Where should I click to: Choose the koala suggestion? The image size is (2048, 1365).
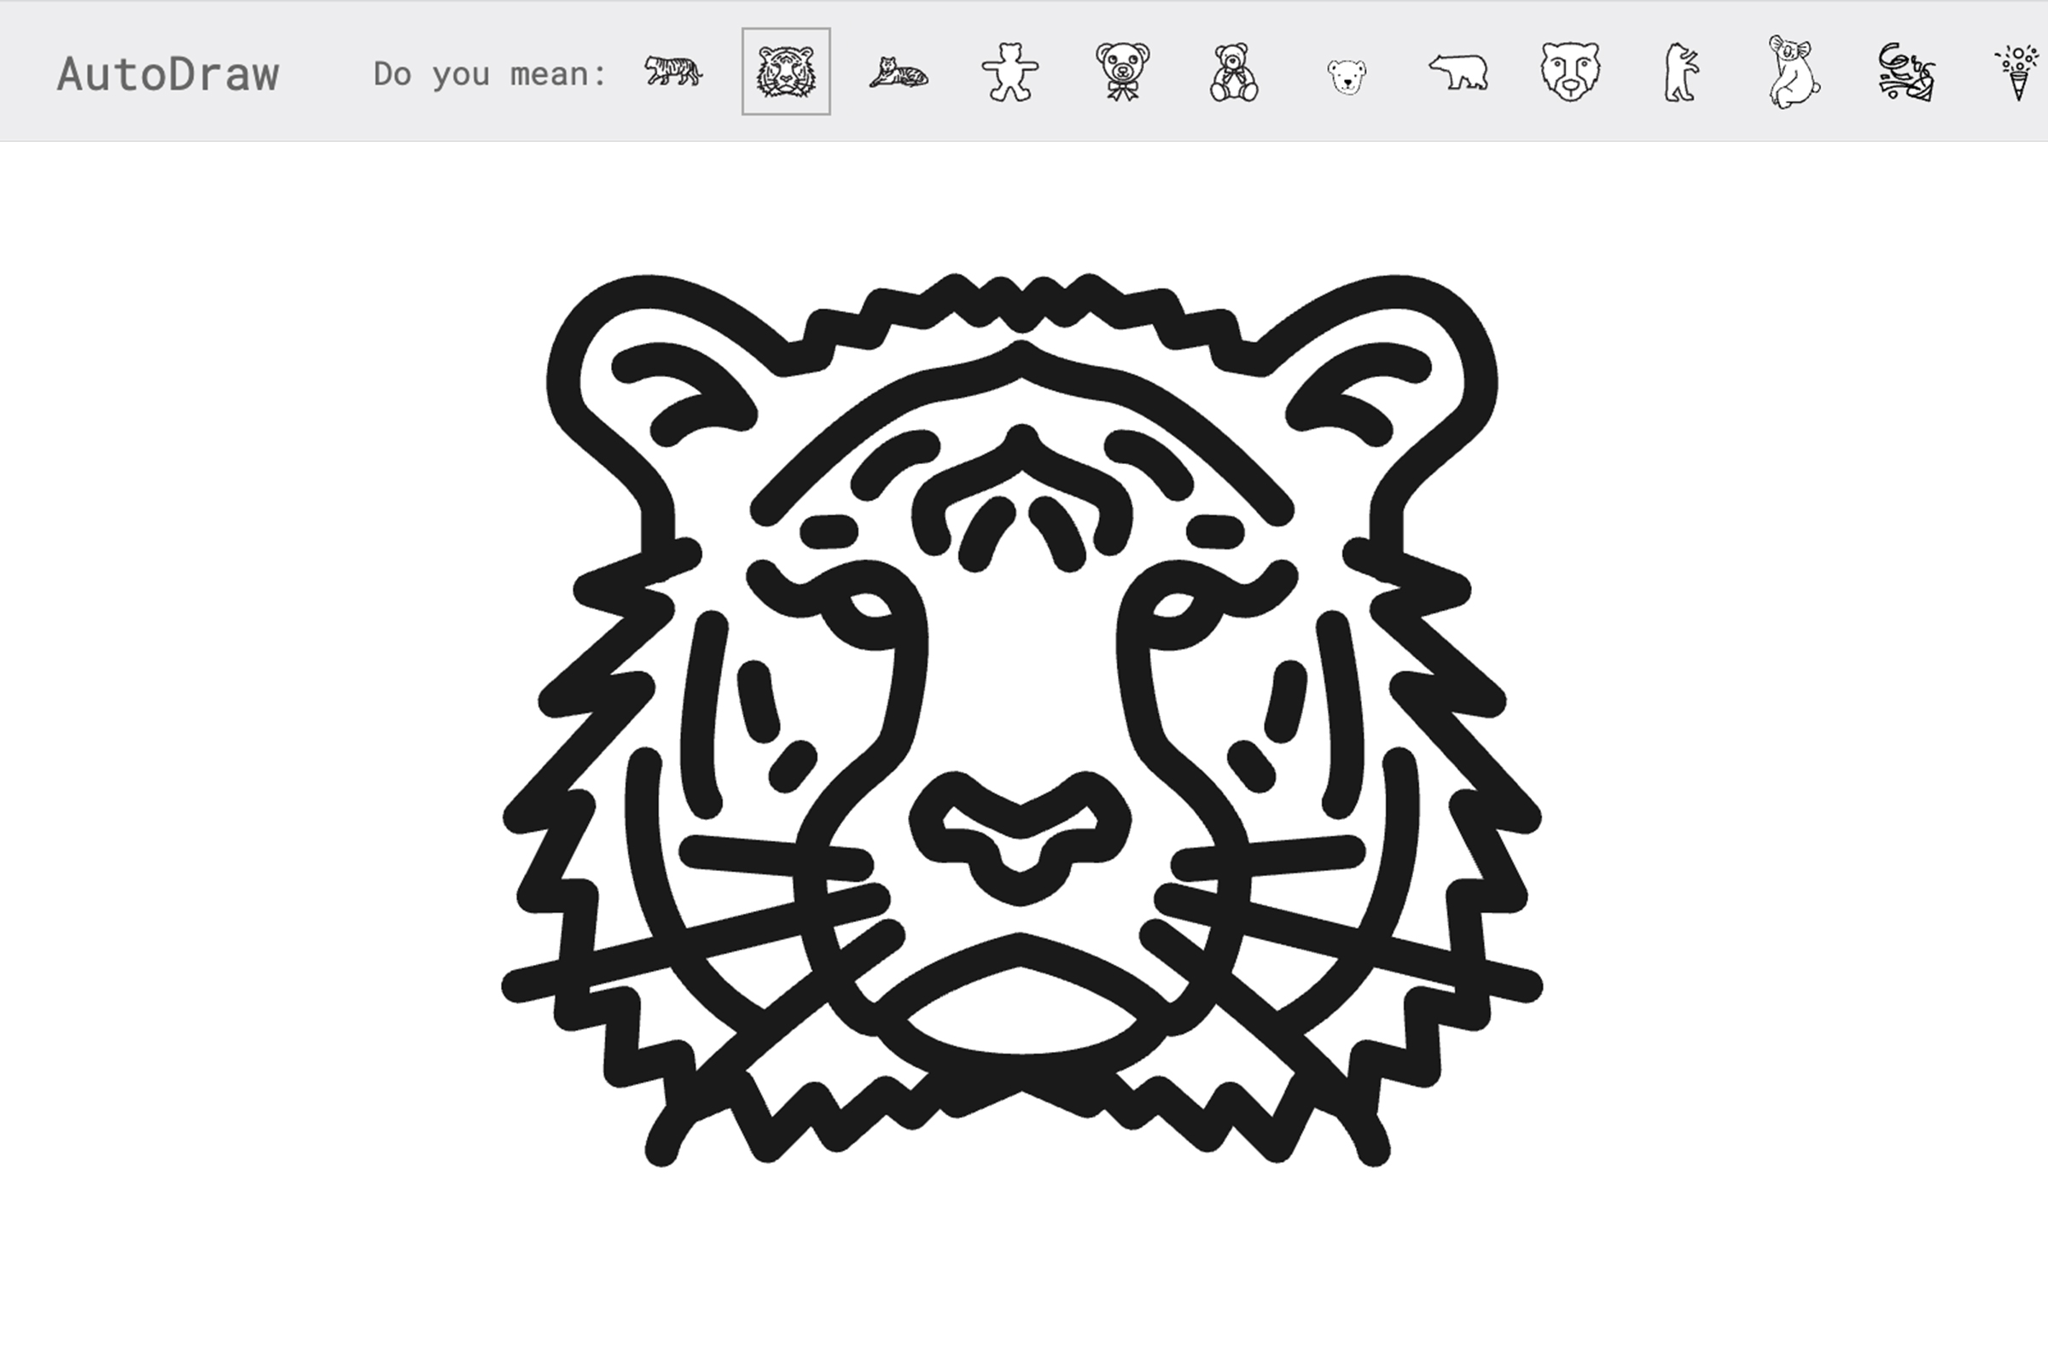click(1793, 72)
